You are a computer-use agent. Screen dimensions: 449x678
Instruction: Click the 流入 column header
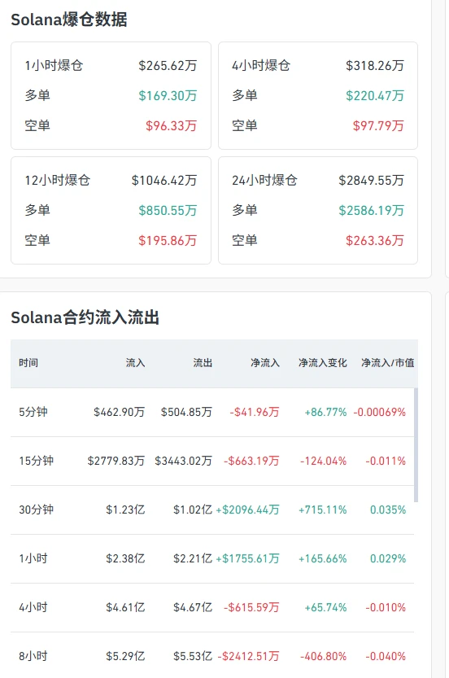coord(135,363)
